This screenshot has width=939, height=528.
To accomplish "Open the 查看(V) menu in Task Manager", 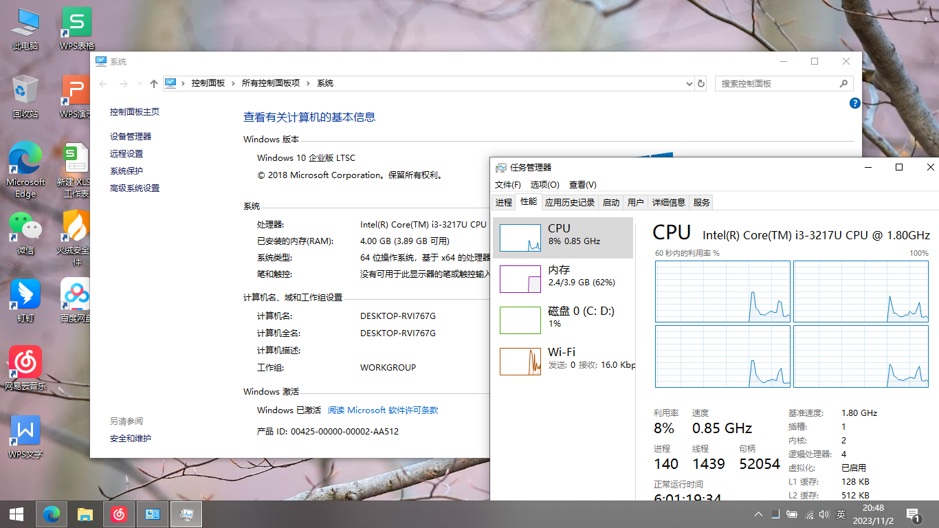I will (583, 185).
